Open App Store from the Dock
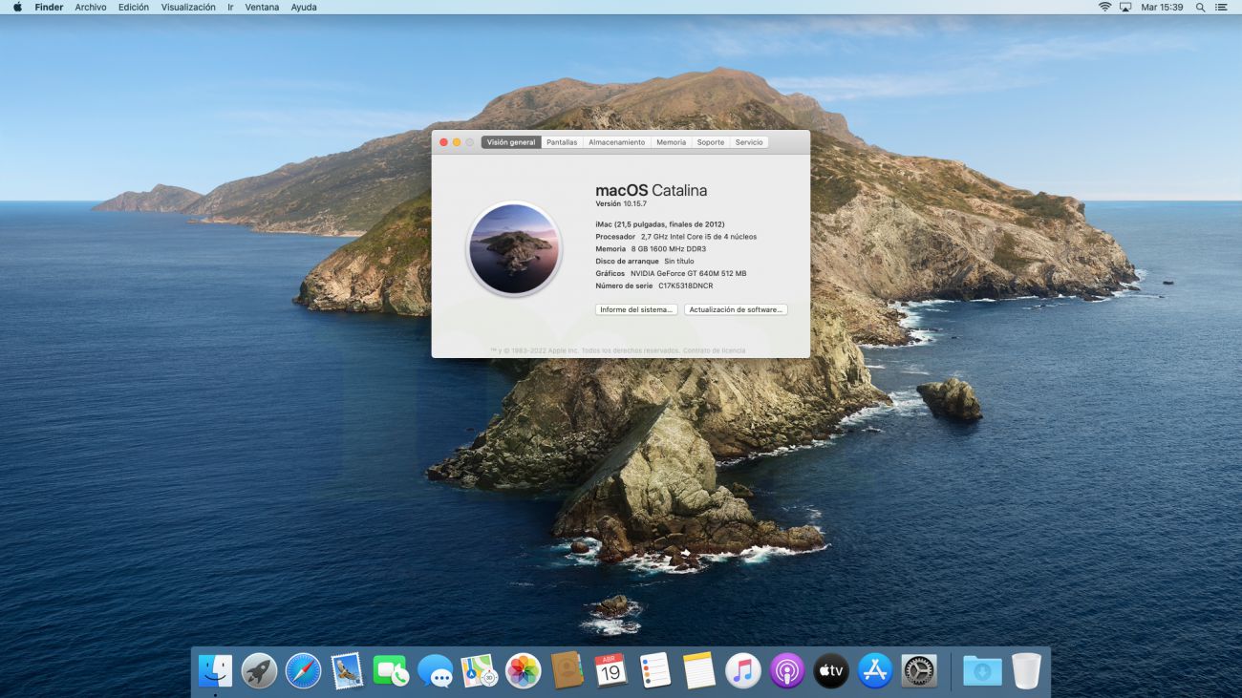Screen dimensions: 1242x698 coord(875,671)
